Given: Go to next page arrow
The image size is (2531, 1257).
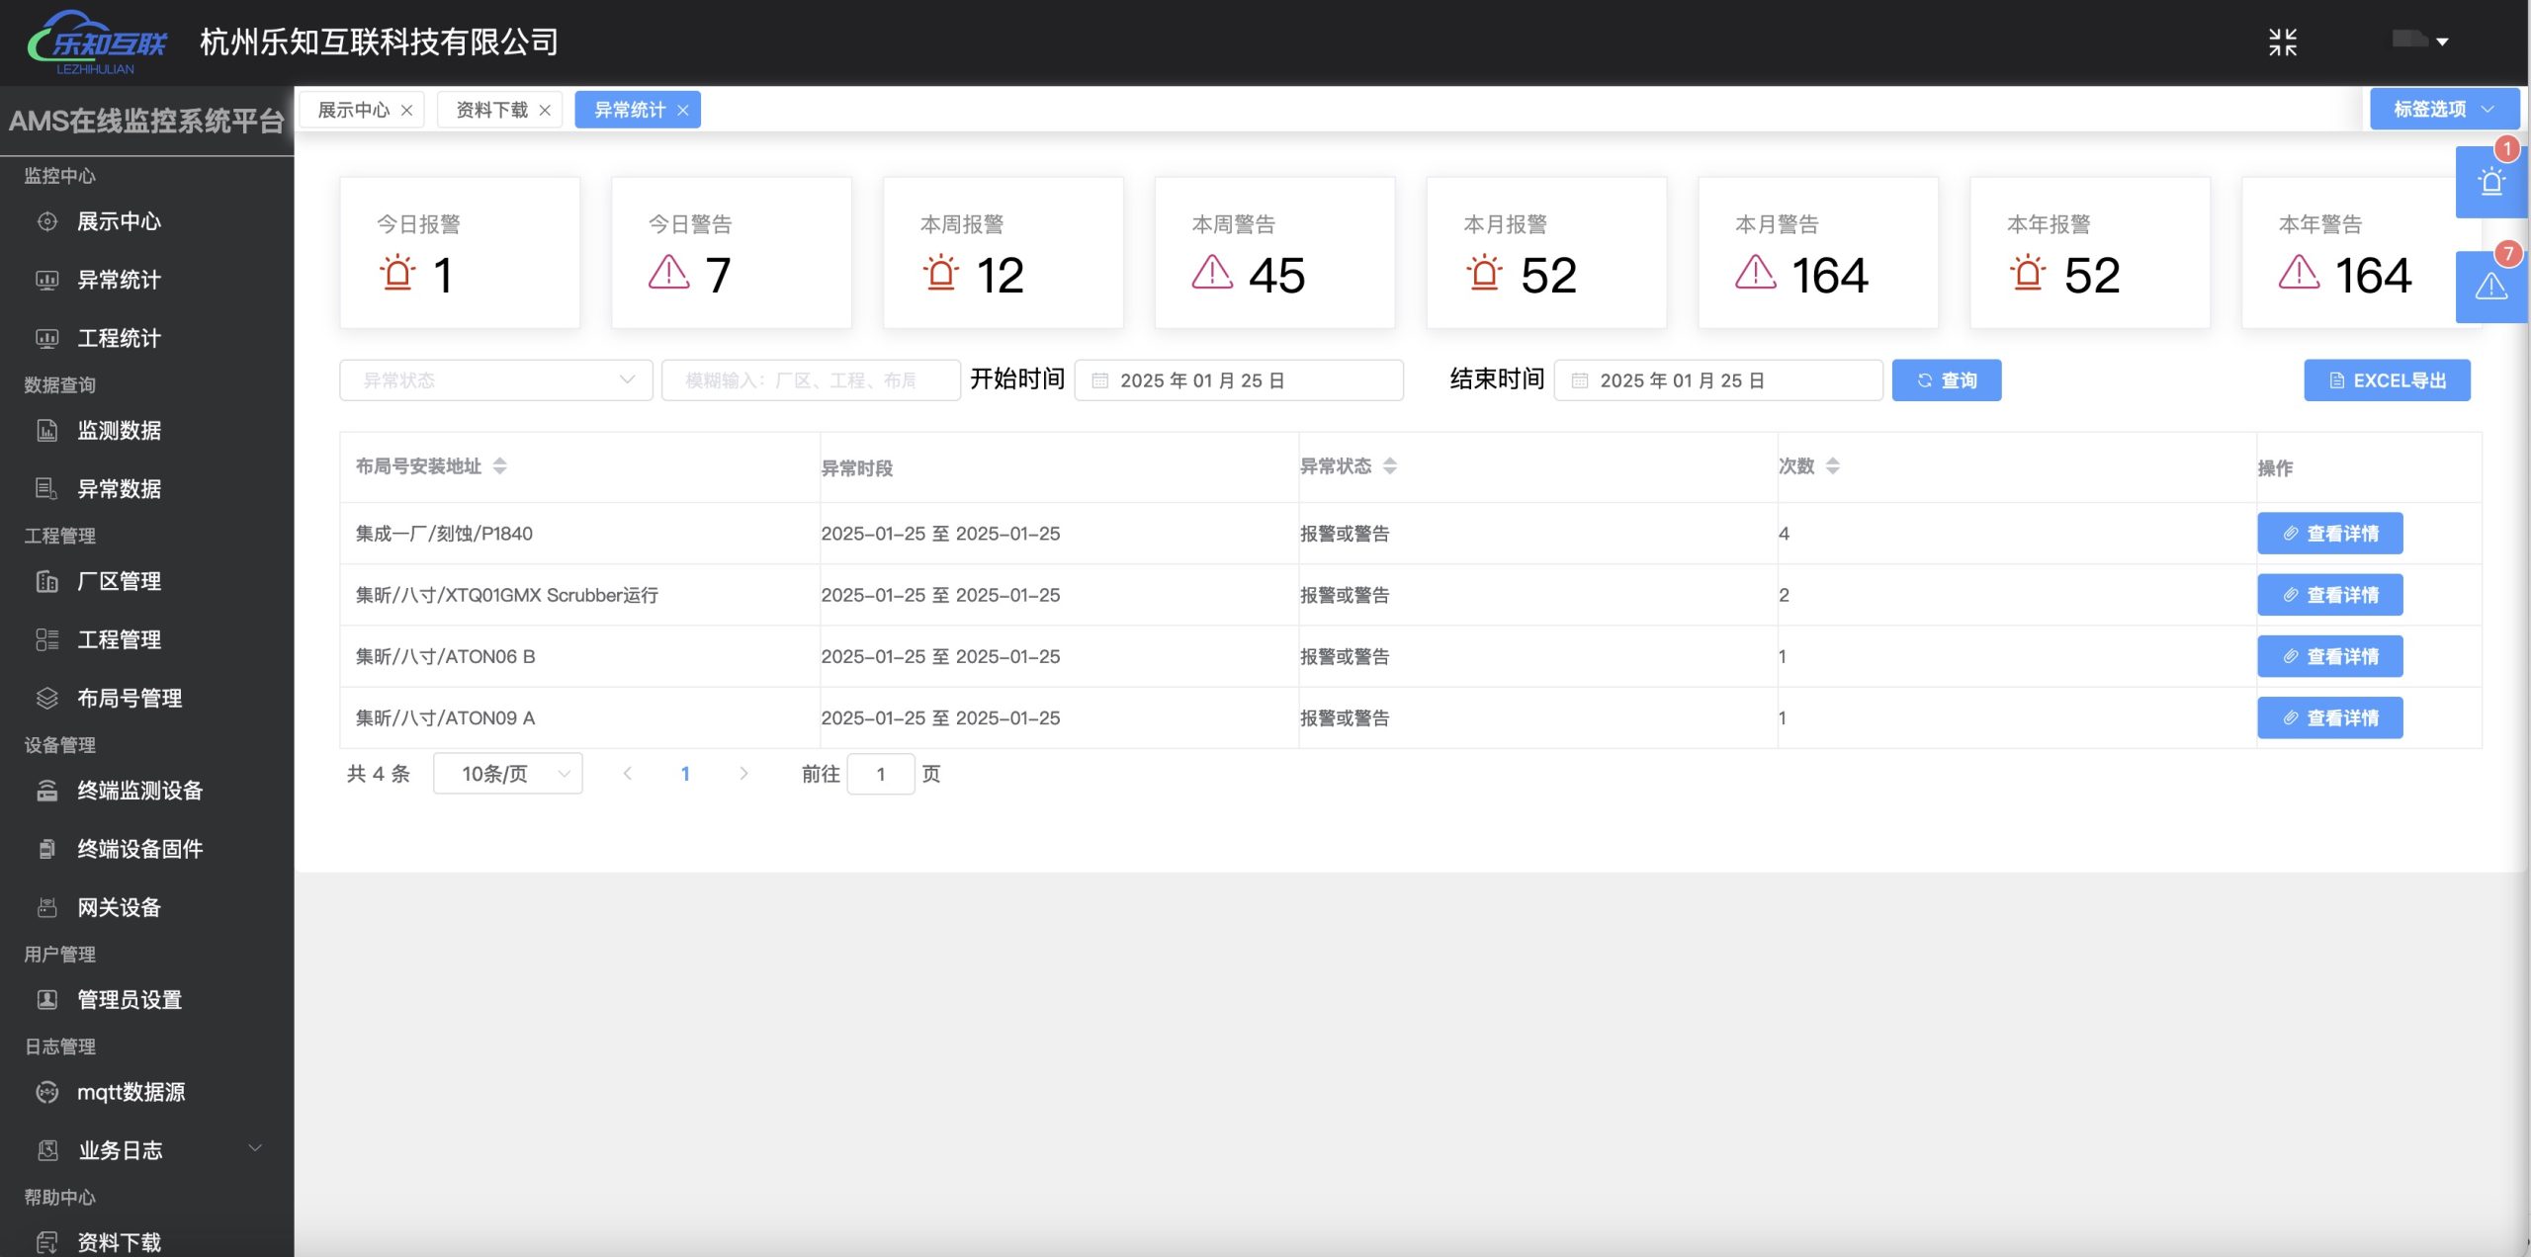Looking at the screenshot, I should [x=743, y=774].
